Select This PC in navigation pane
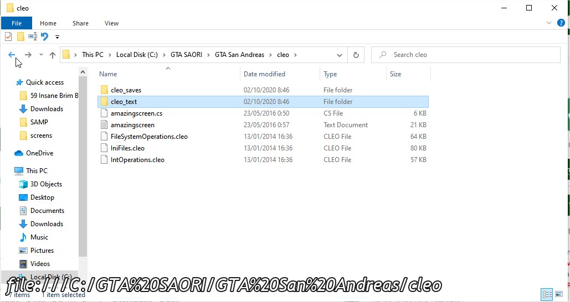The width and height of the screenshot is (570, 302). [x=37, y=170]
